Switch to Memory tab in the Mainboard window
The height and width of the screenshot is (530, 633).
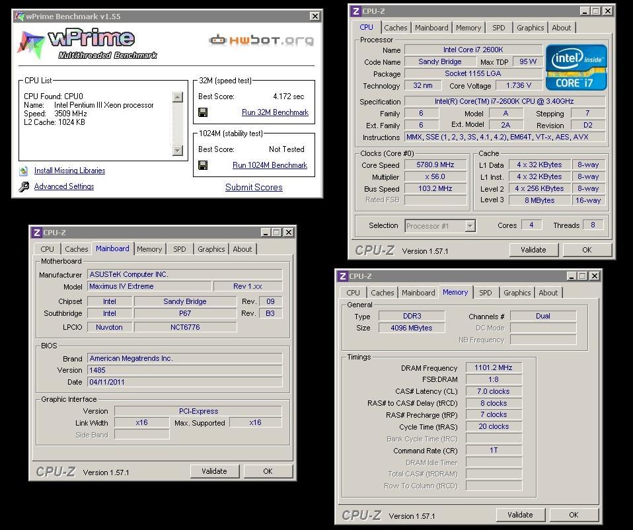[x=149, y=249]
